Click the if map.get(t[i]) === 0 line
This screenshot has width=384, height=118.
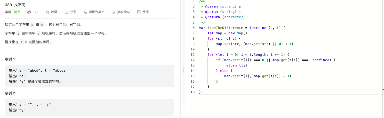[276, 60]
